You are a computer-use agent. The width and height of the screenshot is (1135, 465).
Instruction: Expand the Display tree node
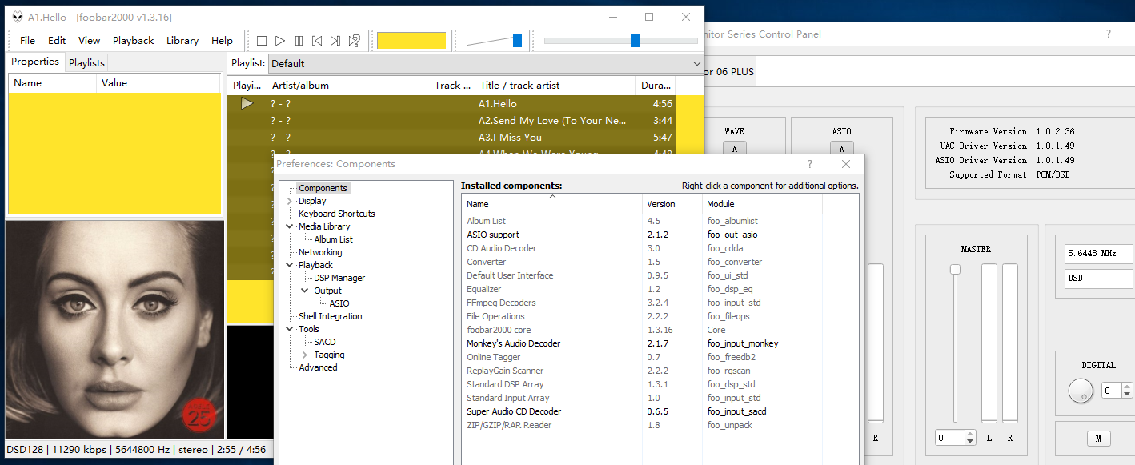(x=291, y=202)
